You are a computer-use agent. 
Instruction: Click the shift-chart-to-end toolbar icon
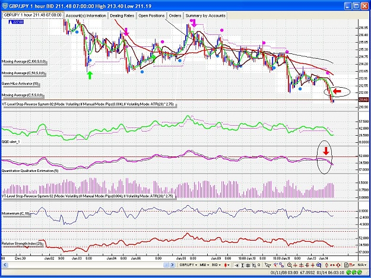(236, 265)
